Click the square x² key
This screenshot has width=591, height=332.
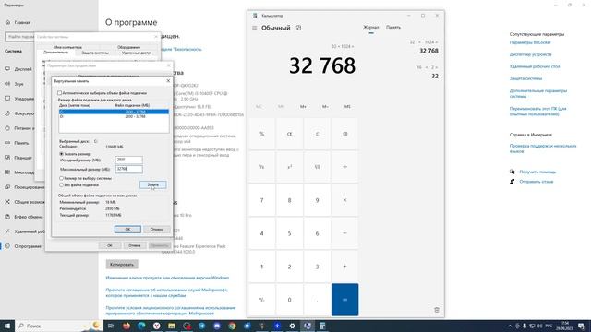pyautogui.click(x=289, y=167)
